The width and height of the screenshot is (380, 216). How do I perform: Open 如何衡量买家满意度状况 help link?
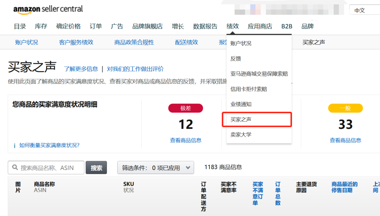[49, 145]
